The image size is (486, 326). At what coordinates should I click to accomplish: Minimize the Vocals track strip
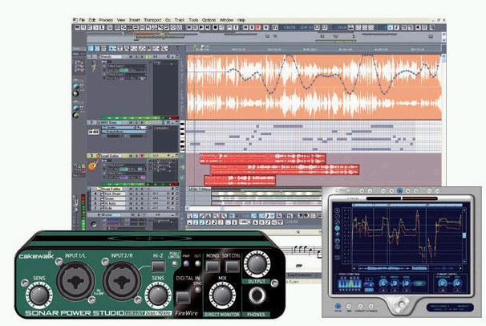click(x=172, y=56)
